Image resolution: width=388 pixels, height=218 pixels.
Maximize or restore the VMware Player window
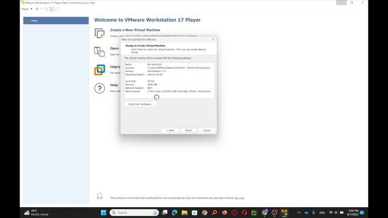(x=352, y=2)
